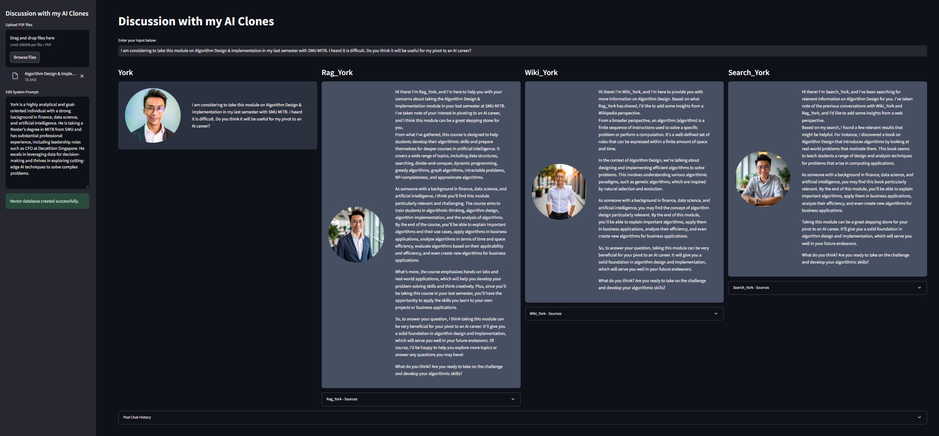Remove the uploaded Algorithm Design PDF file

point(82,76)
